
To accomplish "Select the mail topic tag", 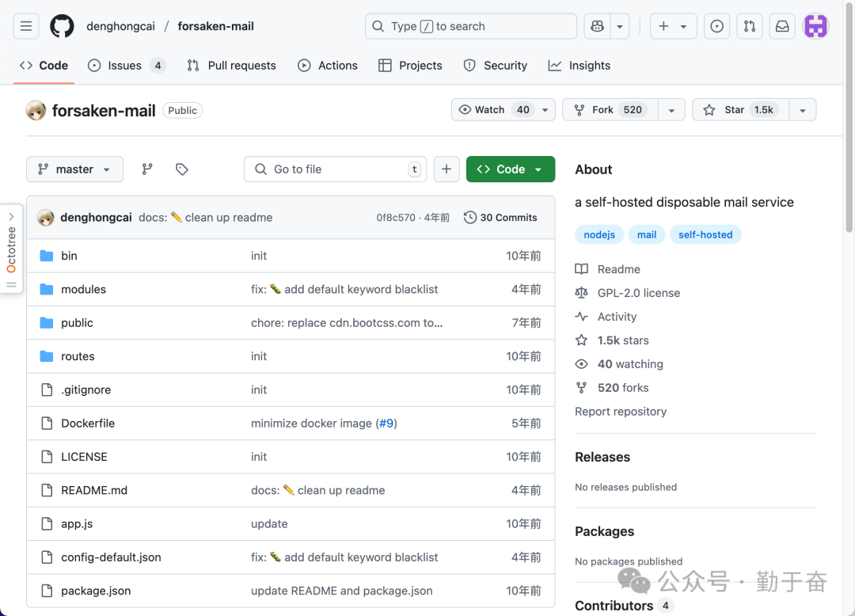I will point(647,235).
